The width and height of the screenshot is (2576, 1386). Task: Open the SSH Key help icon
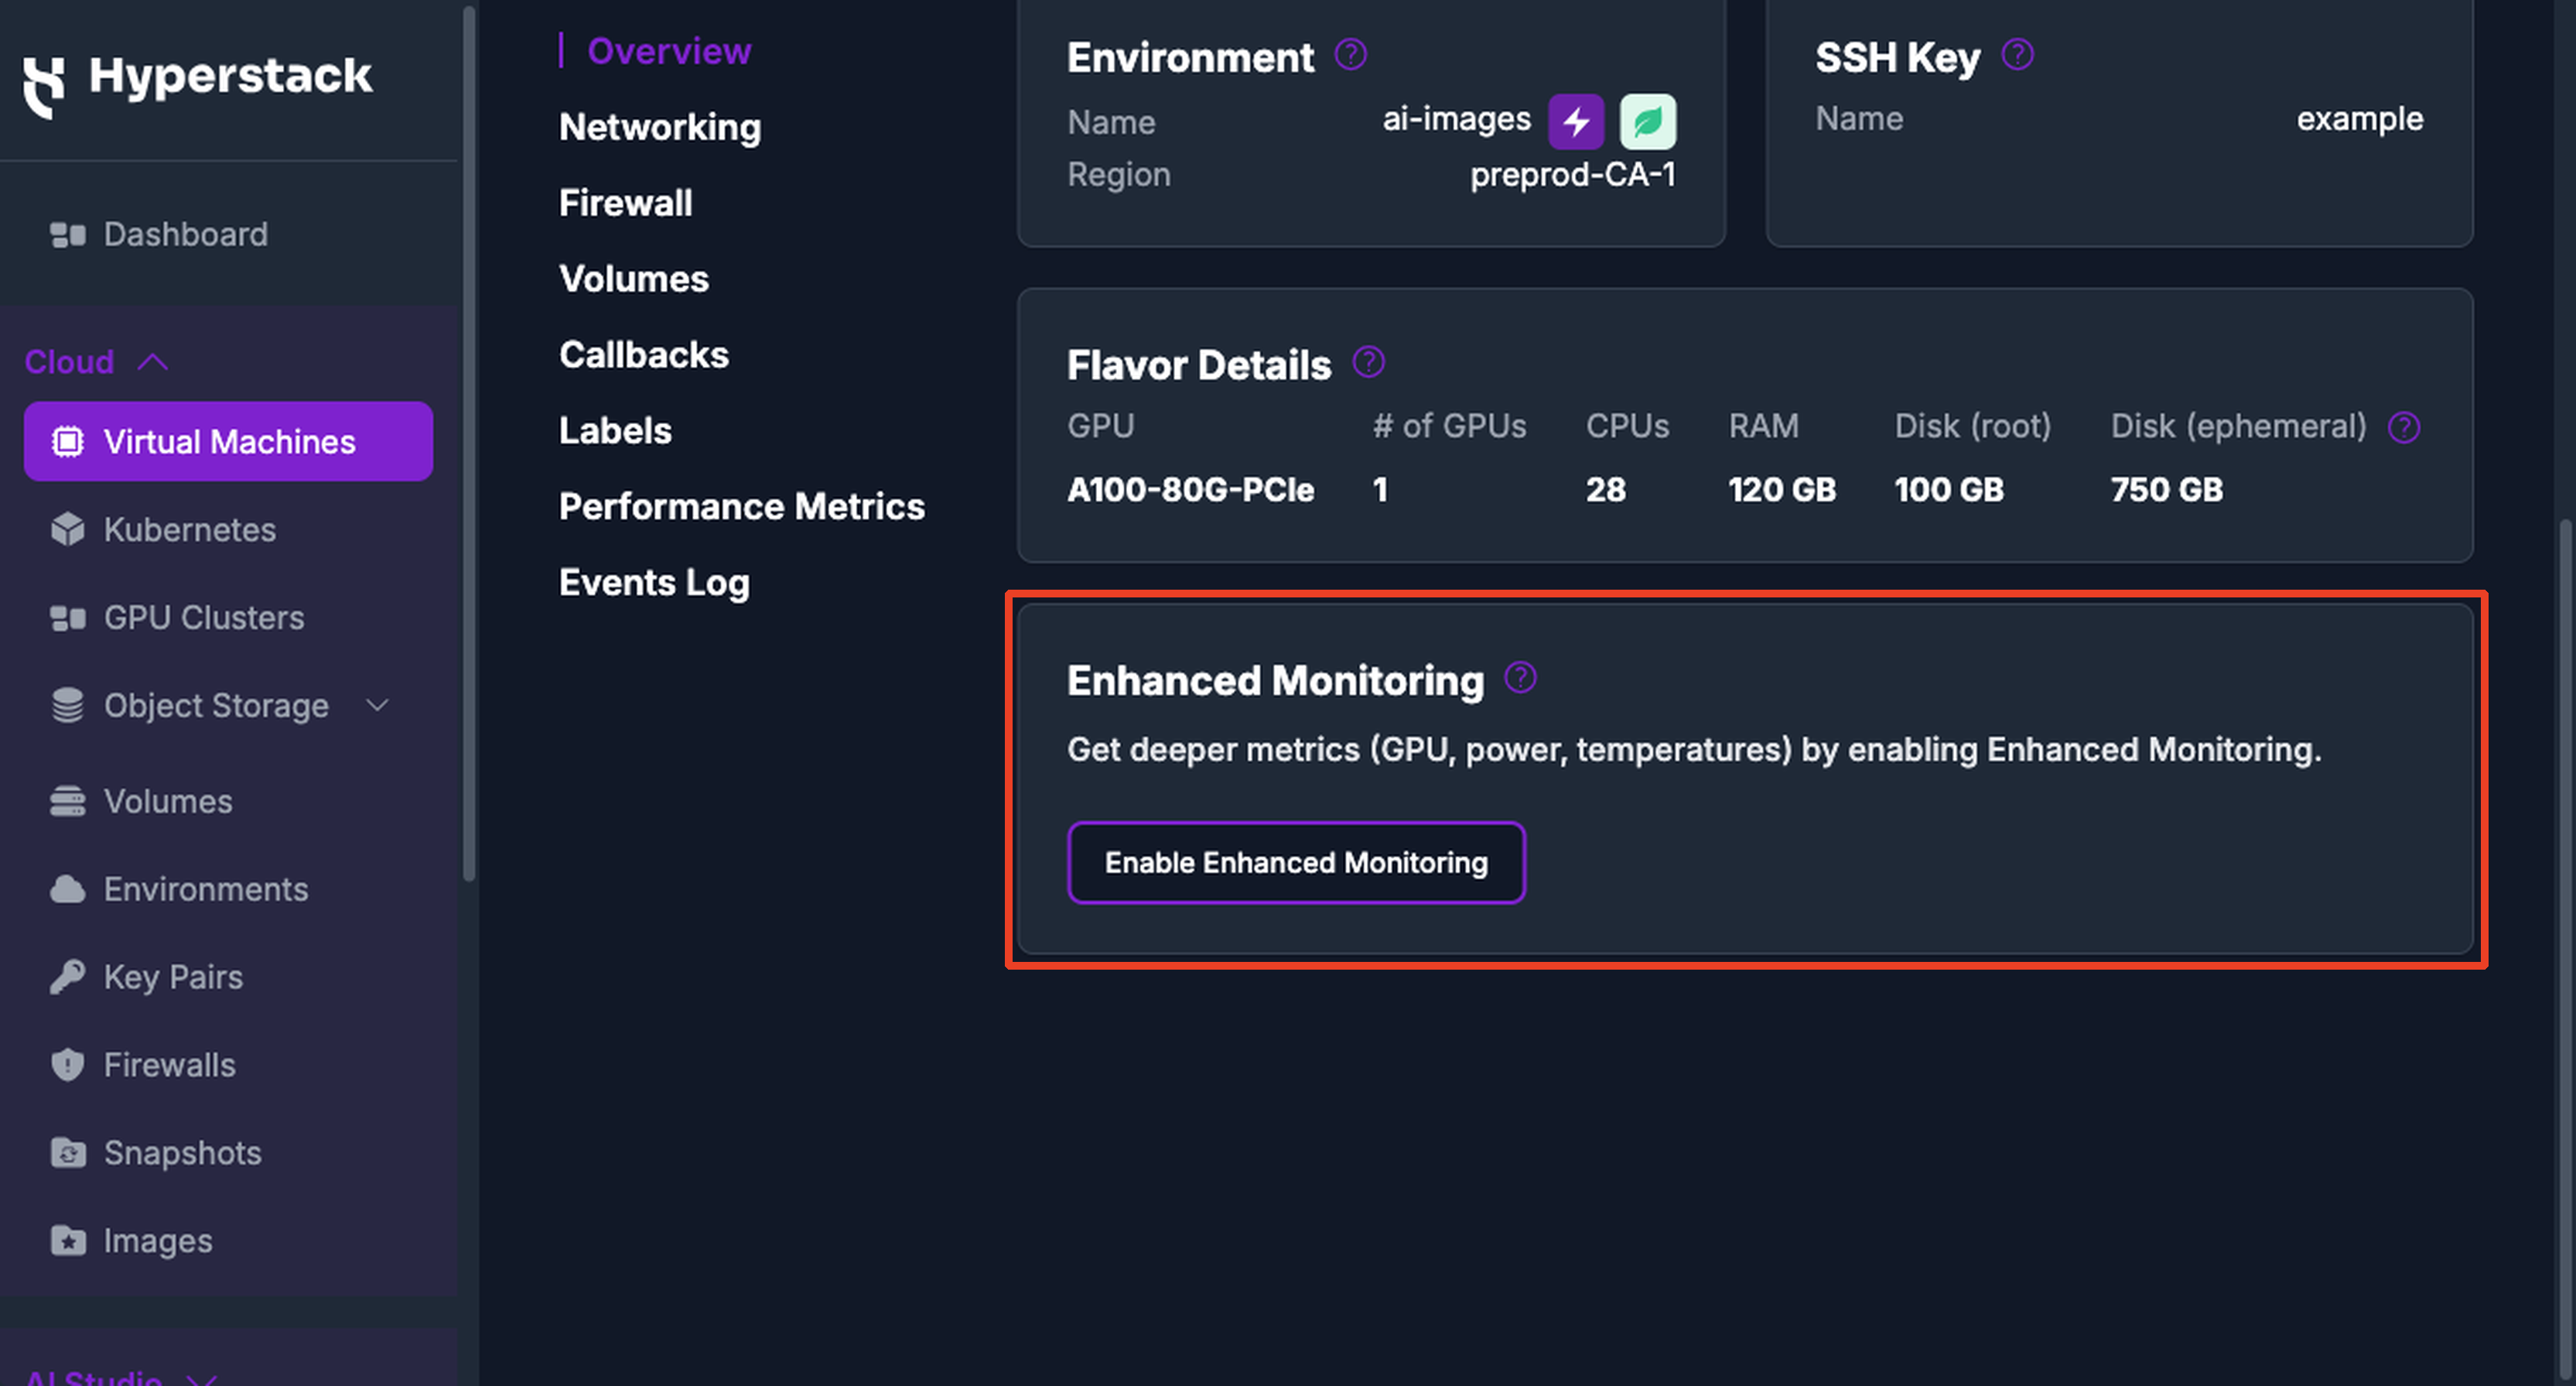coord(2017,55)
